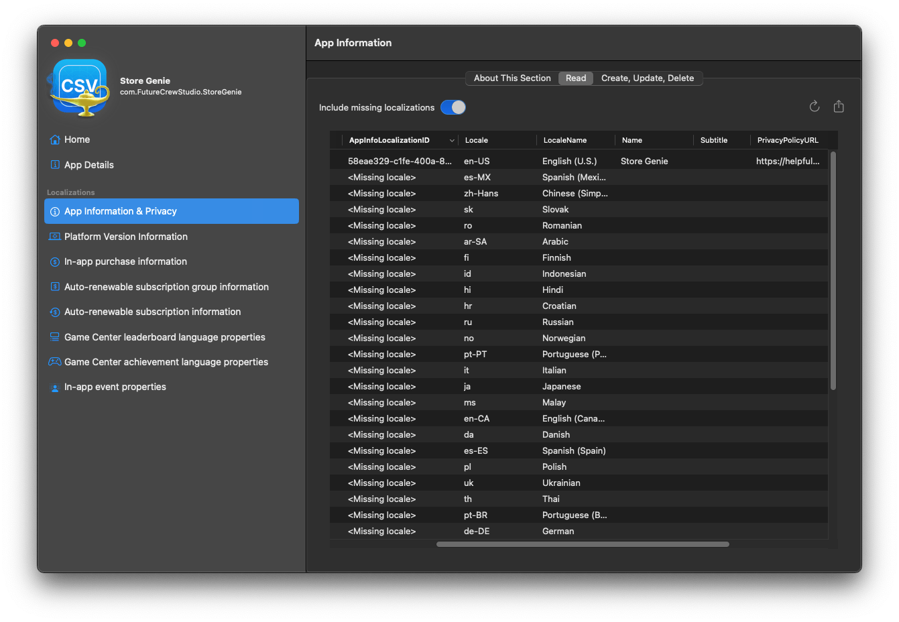The image size is (899, 622).
Task: Click the Platform Version Information icon
Action: coord(55,237)
